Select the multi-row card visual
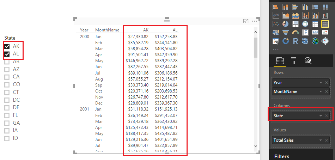335x160 pixels. point(305,32)
